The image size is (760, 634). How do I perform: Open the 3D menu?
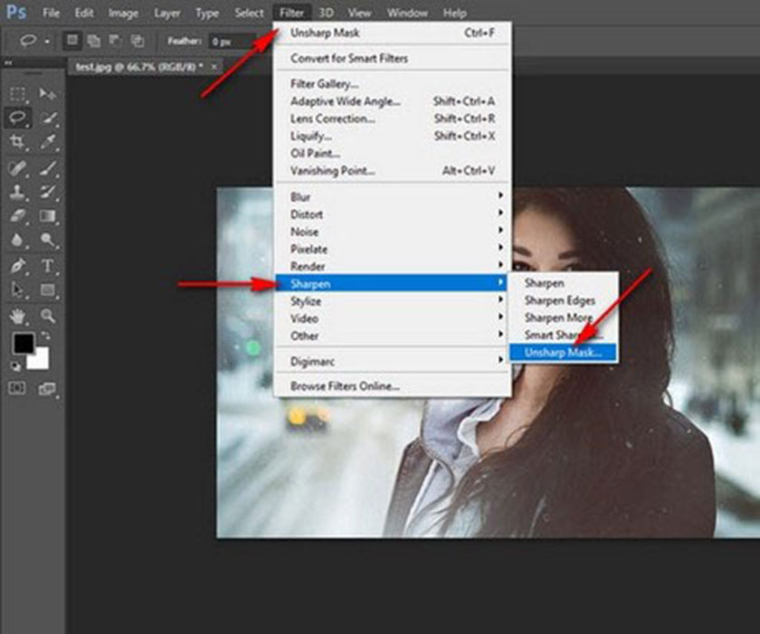[x=327, y=13]
